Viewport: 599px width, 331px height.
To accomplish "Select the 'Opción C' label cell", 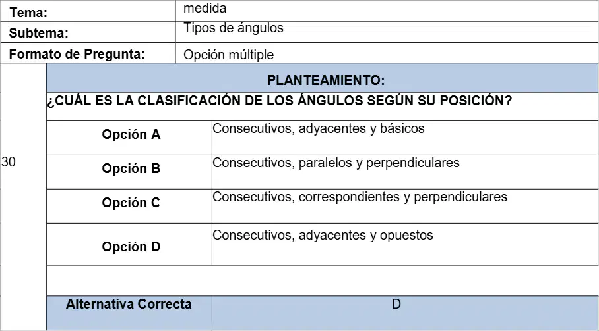I will click(129, 206).
